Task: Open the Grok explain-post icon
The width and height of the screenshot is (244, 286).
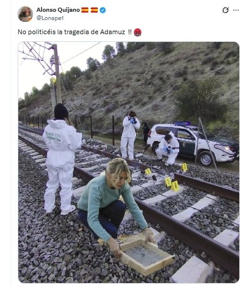Action: click(x=225, y=10)
